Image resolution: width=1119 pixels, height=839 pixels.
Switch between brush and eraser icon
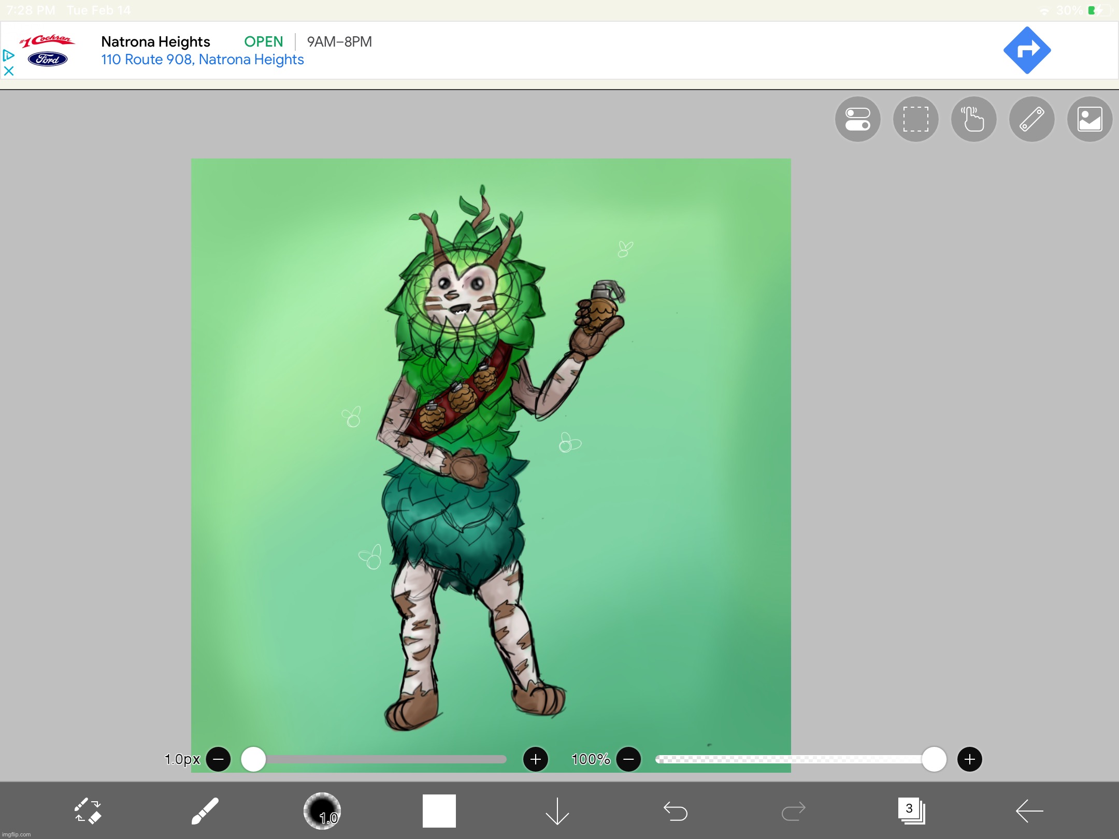[x=88, y=811]
